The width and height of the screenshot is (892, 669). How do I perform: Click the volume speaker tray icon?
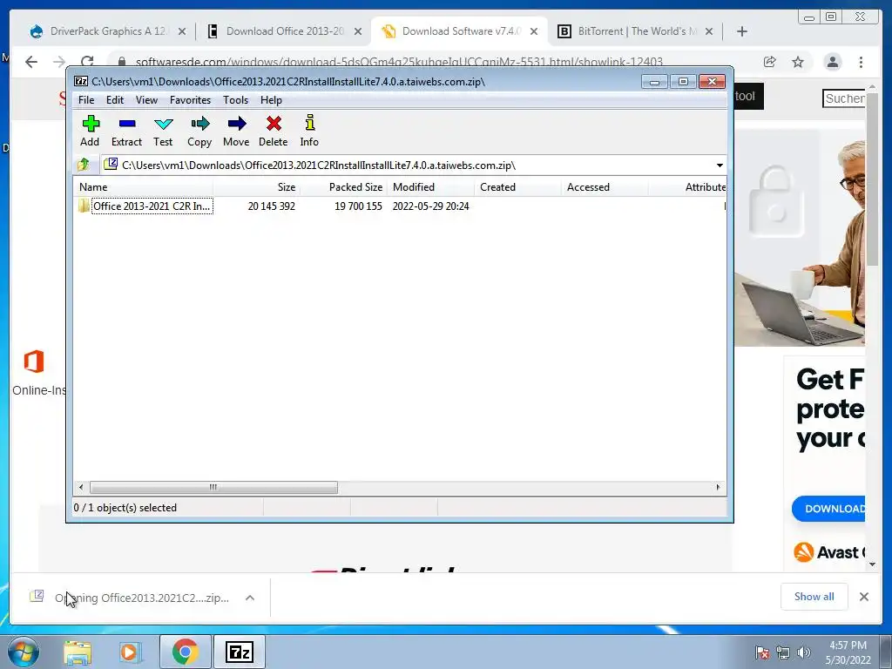pyautogui.click(x=803, y=652)
